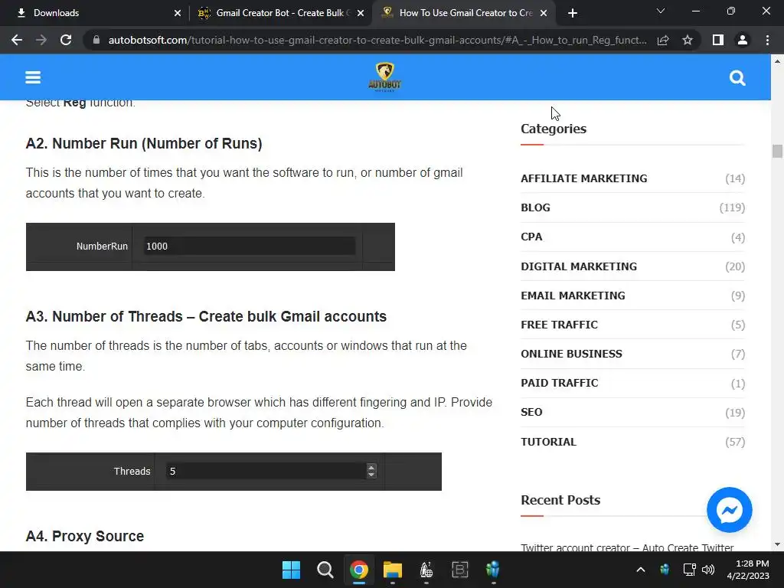Image resolution: width=784 pixels, height=588 pixels.
Task: Bookmark this tab with star icon
Action: [x=688, y=40]
